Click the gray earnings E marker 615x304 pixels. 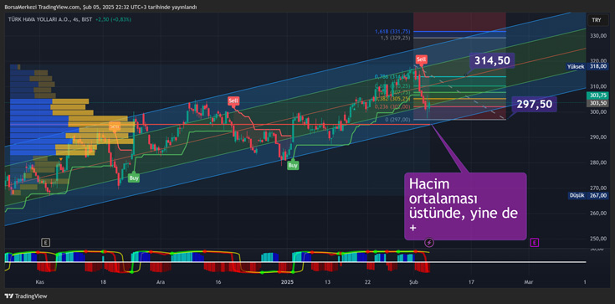(46, 242)
